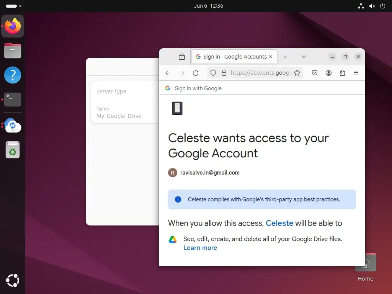Minimize the Firefox window
The width and height of the screenshot is (392, 294).
(x=332, y=57)
